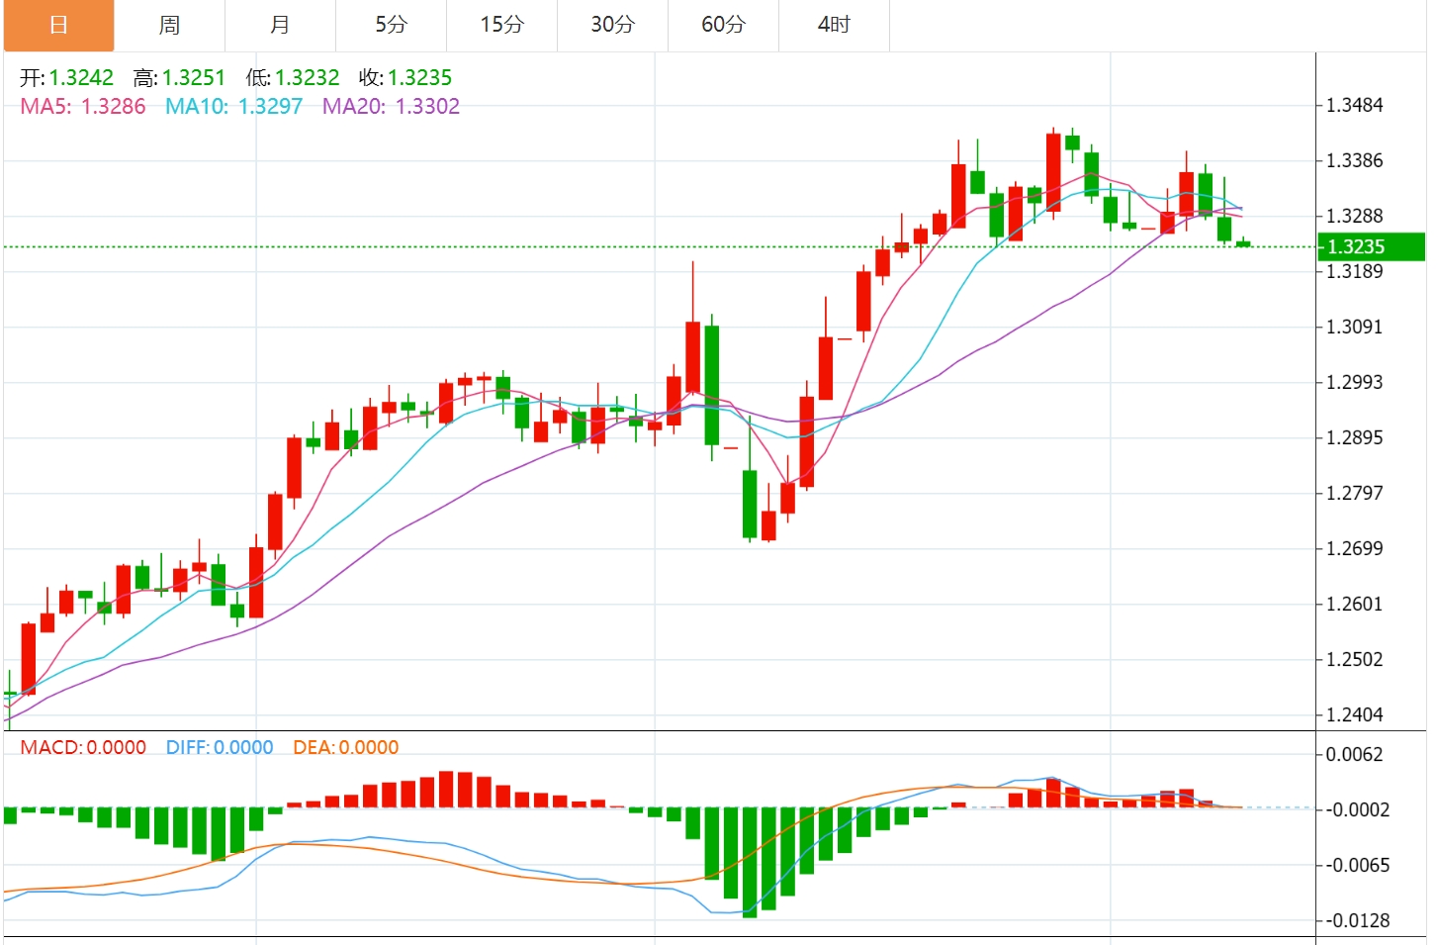Click the 1.3484 price axis label

1354,105
